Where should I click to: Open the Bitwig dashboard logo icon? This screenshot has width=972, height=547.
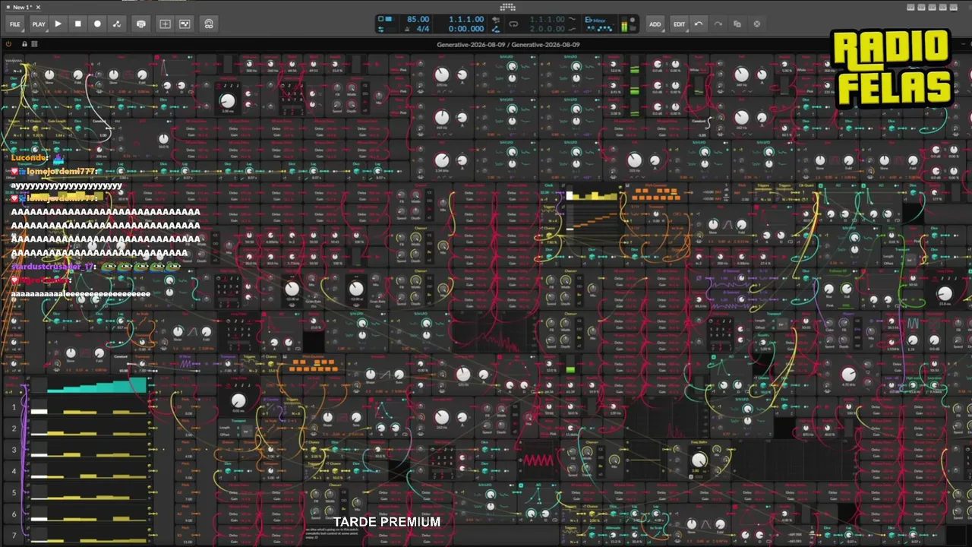pyautogui.click(x=508, y=7)
